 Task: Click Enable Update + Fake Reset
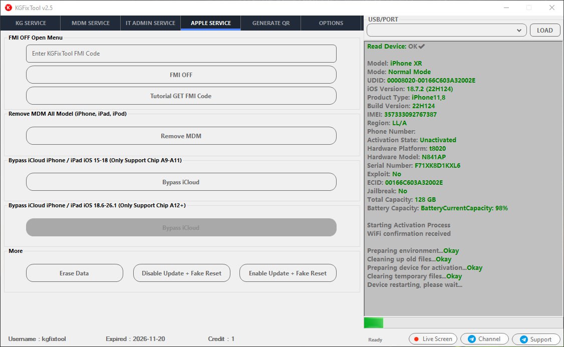[x=288, y=273]
